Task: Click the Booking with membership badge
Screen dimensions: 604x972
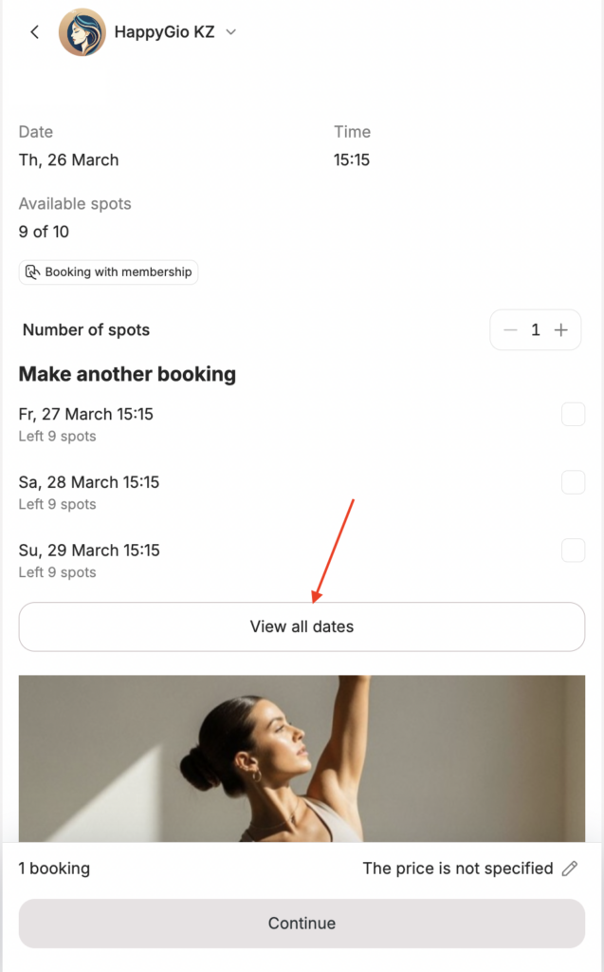Action: (109, 272)
